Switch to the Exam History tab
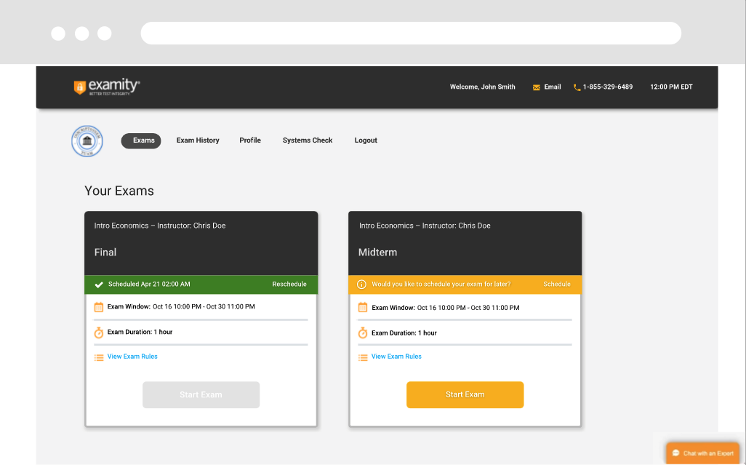Image resolution: width=746 pixels, height=465 pixels. coord(198,140)
